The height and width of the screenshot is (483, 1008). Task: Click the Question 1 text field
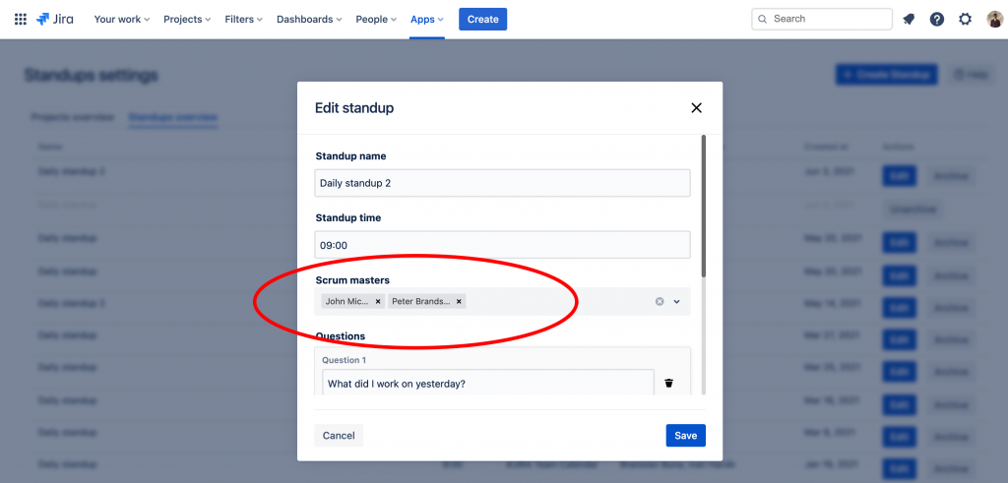pos(488,384)
